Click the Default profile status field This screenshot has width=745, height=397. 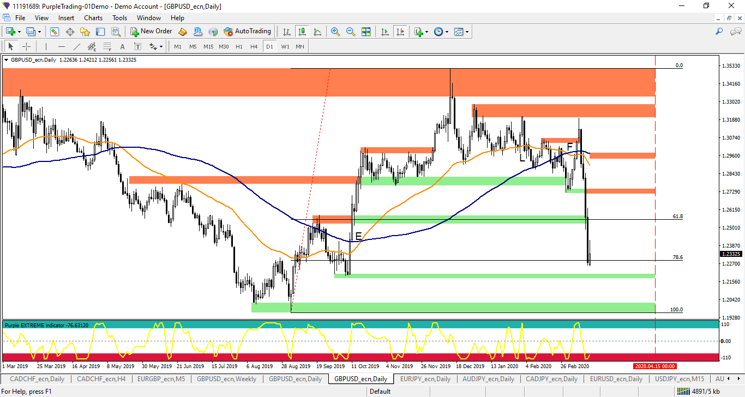(380, 391)
